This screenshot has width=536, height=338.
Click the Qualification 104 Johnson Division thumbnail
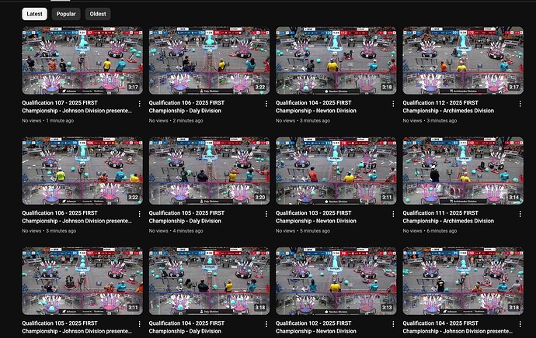pos(463,281)
